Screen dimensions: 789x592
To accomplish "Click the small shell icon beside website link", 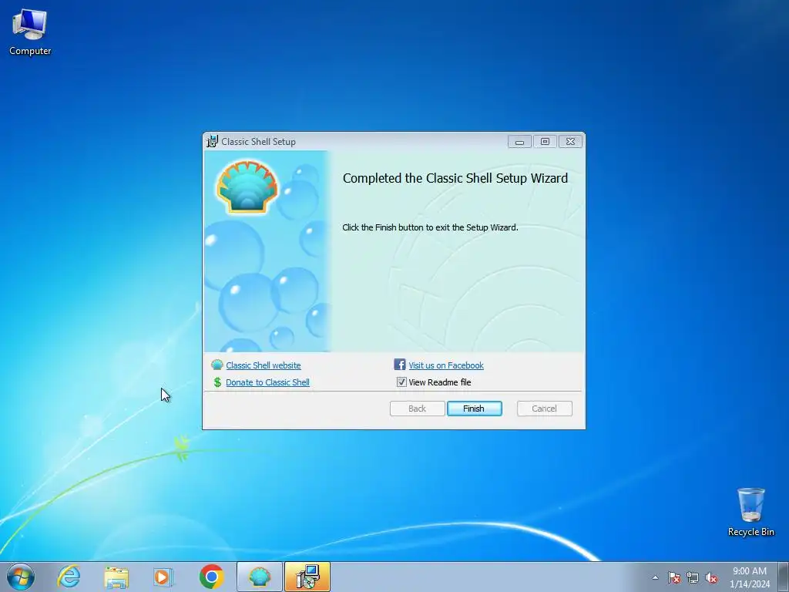I will tap(217, 365).
